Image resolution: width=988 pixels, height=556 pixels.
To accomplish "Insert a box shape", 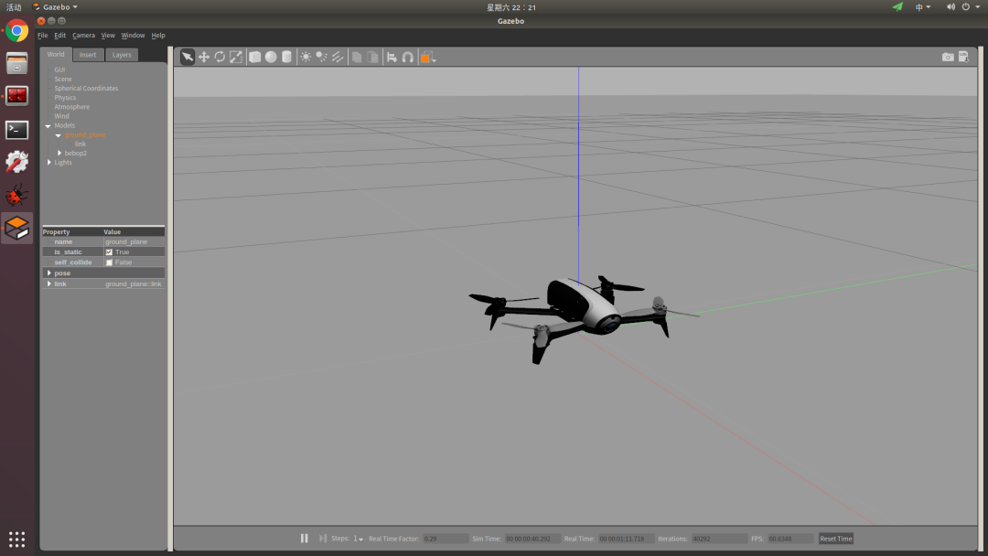I will (255, 57).
